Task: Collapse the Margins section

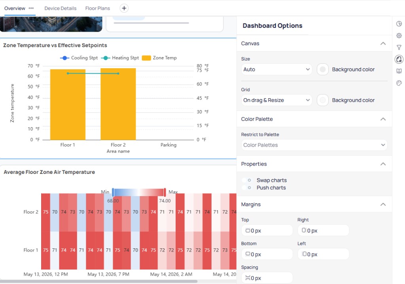Action: point(383,205)
